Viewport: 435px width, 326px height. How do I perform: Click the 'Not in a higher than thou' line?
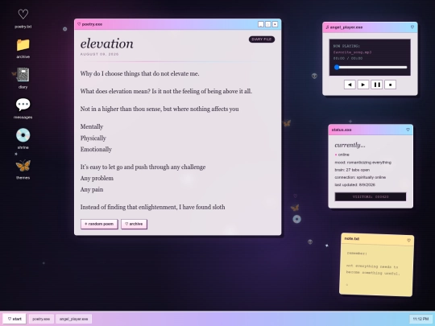[x=159, y=109]
